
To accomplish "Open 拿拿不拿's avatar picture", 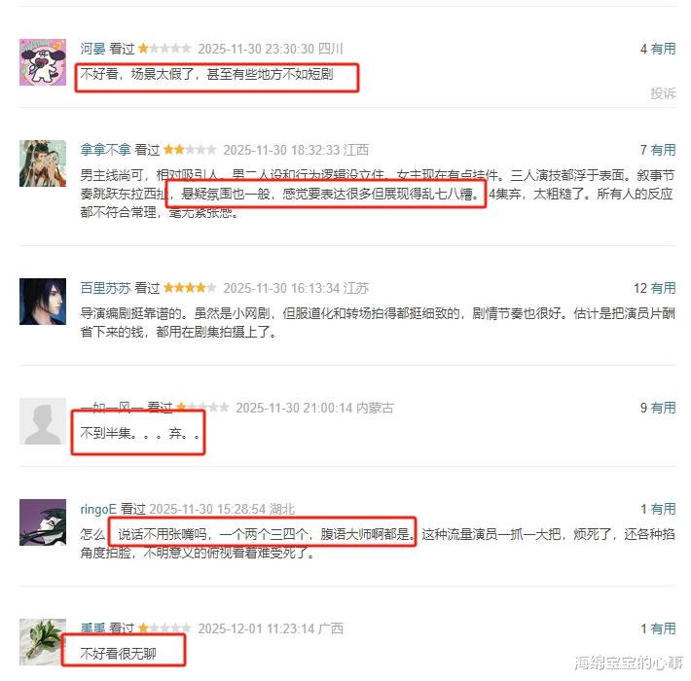I will (x=43, y=163).
